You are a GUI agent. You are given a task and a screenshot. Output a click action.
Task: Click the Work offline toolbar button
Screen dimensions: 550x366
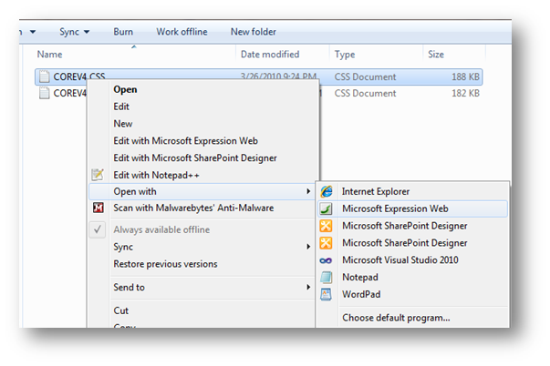tap(182, 32)
